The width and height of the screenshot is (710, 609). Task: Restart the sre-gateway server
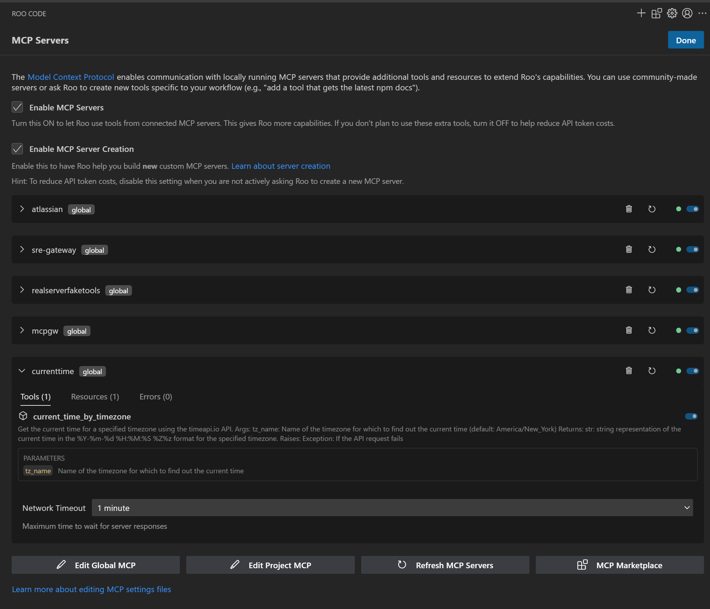pos(652,249)
